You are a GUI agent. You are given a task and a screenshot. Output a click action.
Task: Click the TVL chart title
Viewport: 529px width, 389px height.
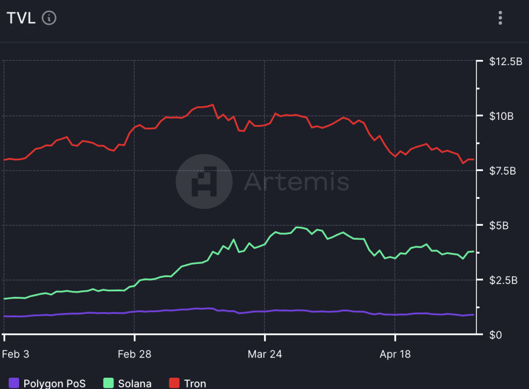tap(21, 18)
